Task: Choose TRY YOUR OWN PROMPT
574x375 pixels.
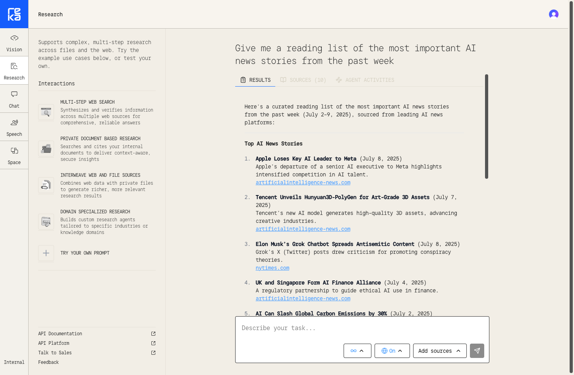Action: (x=85, y=253)
